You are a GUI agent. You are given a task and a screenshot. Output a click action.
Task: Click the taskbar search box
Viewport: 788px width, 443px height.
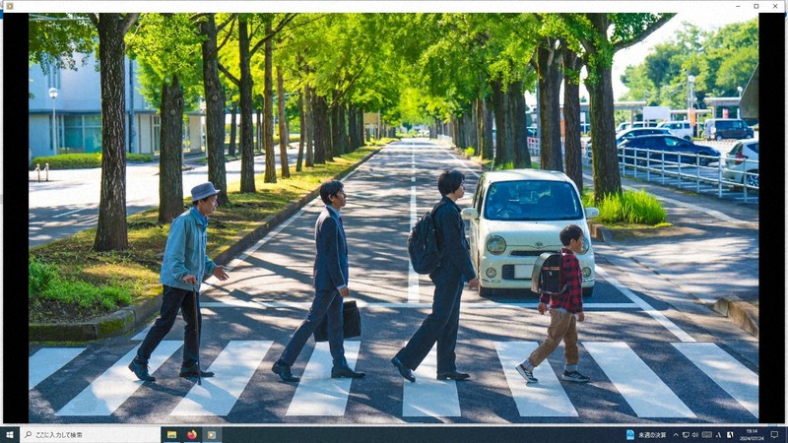[x=89, y=434]
